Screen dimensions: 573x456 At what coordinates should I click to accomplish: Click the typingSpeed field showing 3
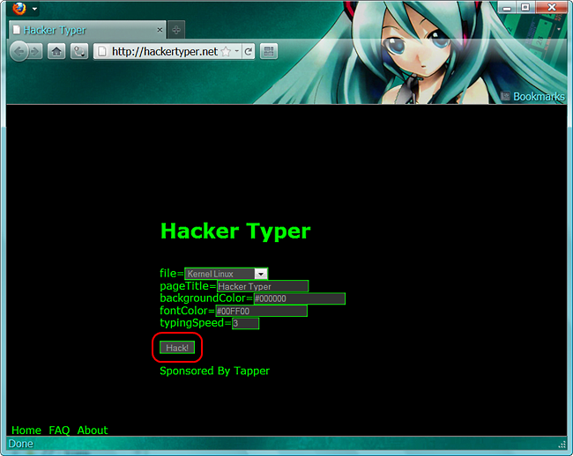pos(246,323)
